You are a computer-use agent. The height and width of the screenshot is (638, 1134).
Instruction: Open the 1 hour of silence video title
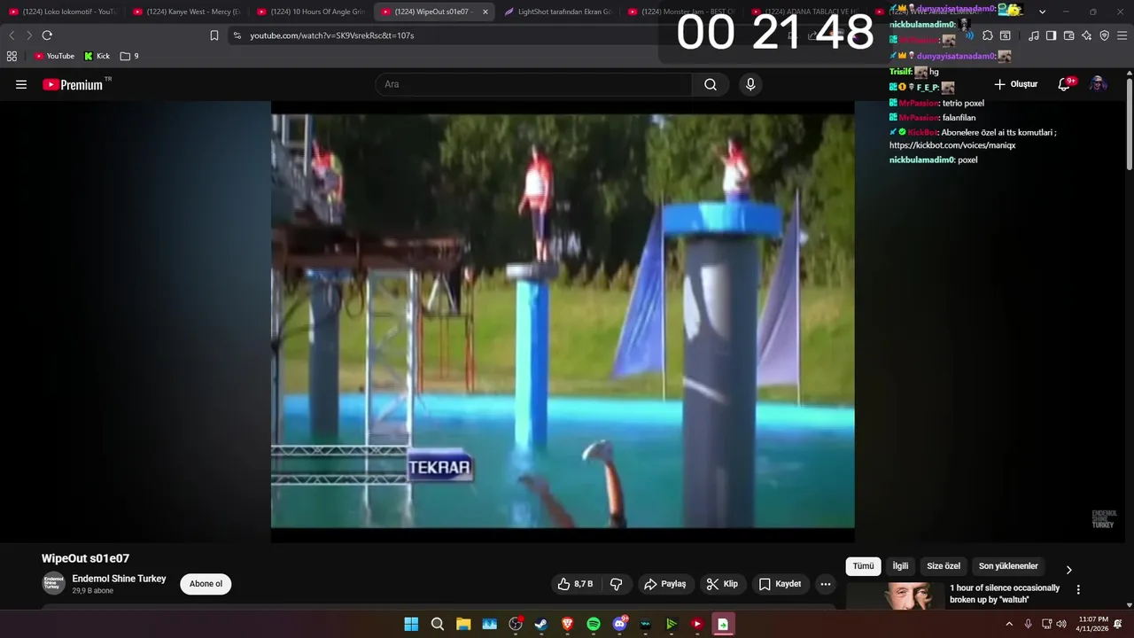1005,594
